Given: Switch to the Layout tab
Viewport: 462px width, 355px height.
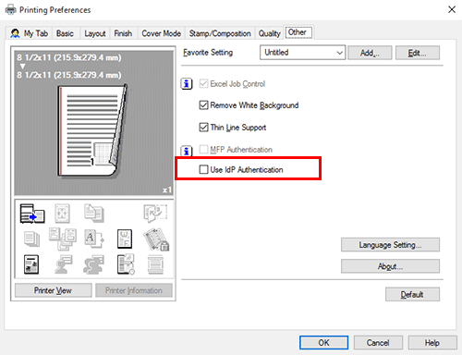Looking at the screenshot, I should tap(95, 33).
